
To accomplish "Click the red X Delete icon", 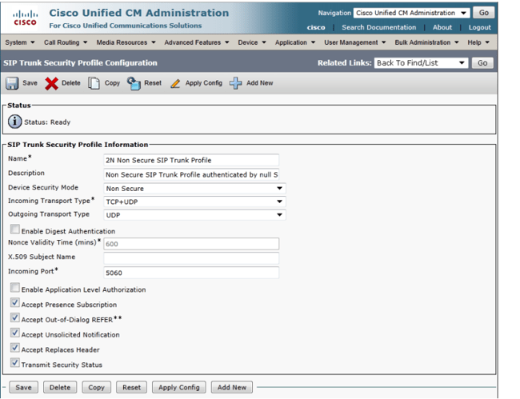I will click(x=51, y=83).
